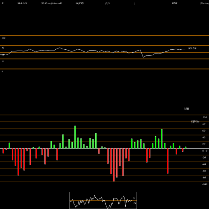Click the 60 label on MR axis
The image size is (209, 209).
click(x=204, y=131)
